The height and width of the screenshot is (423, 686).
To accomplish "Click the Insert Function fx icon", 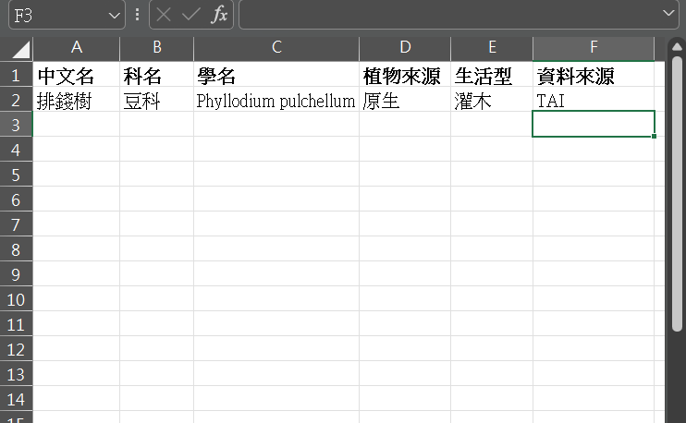I will [219, 15].
